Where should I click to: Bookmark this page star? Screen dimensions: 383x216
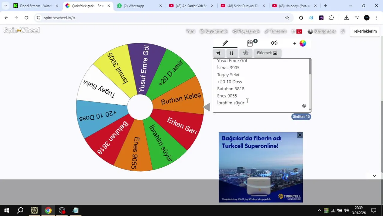click(287, 18)
